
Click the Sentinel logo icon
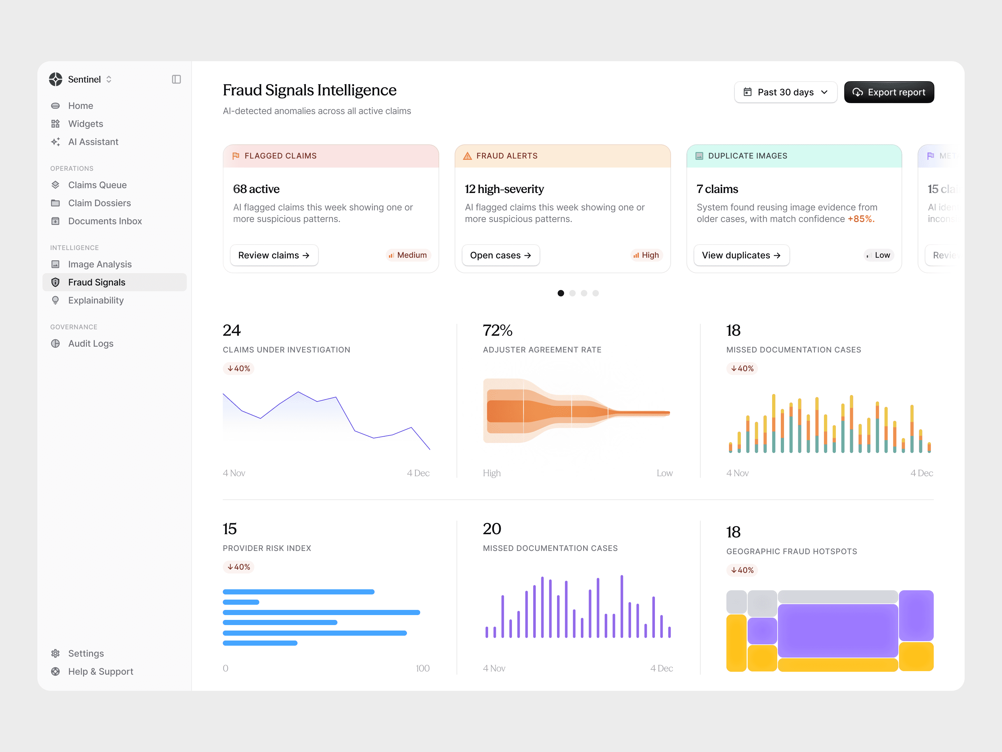click(56, 79)
